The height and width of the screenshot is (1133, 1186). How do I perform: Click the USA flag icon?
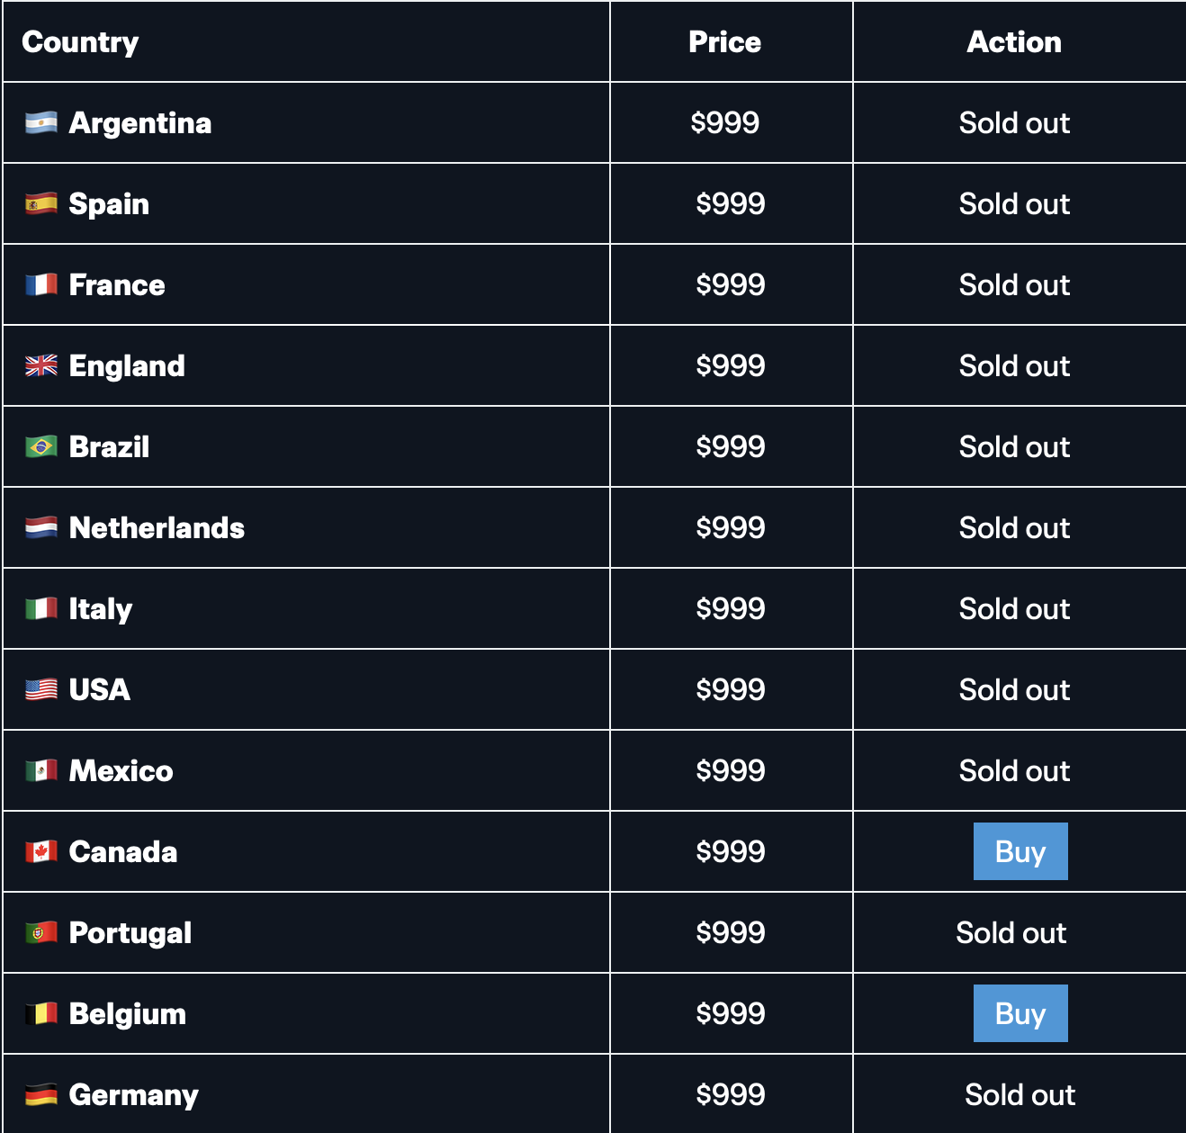coord(41,690)
